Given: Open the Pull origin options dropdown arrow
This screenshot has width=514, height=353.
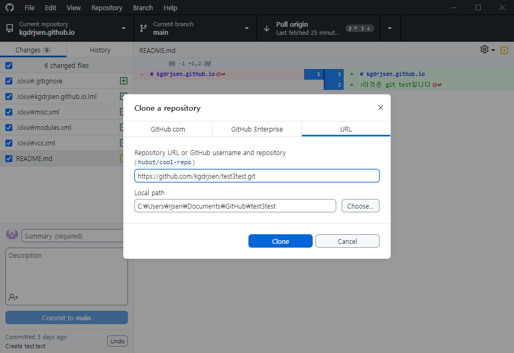Looking at the screenshot, I should click(390, 28).
